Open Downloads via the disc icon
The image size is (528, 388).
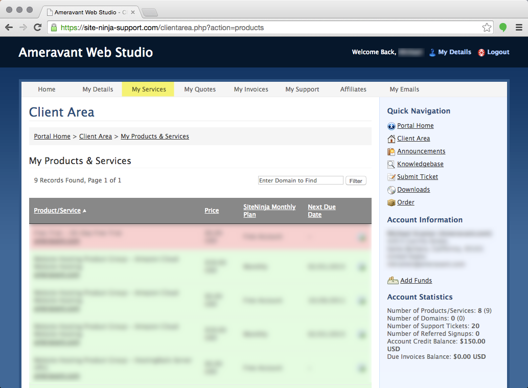[x=392, y=189]
